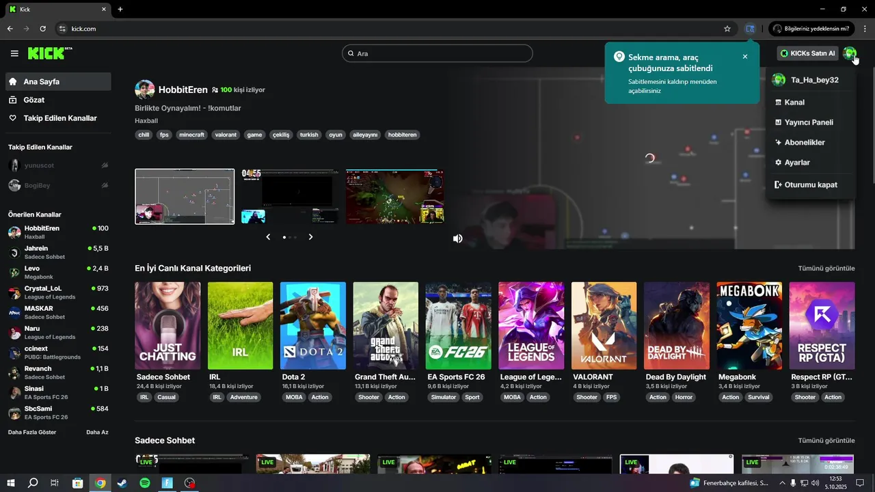Click the Horror tag under Dead By Daylight

(x=684, y=397)
